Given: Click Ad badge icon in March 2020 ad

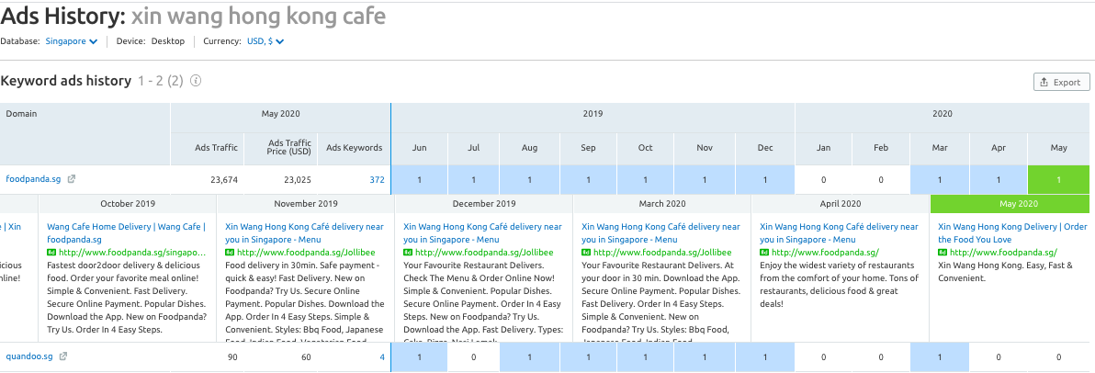Looking at the screenshot, I should pos(586,252).
